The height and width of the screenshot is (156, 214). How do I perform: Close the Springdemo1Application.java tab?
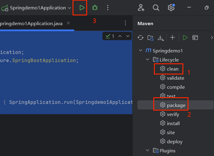(68, 23)
